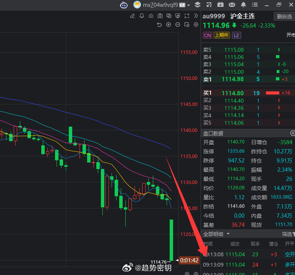Select 买1 price 1114.80
This screenshot has width=295, height=275.
click(x=233, y=93)
